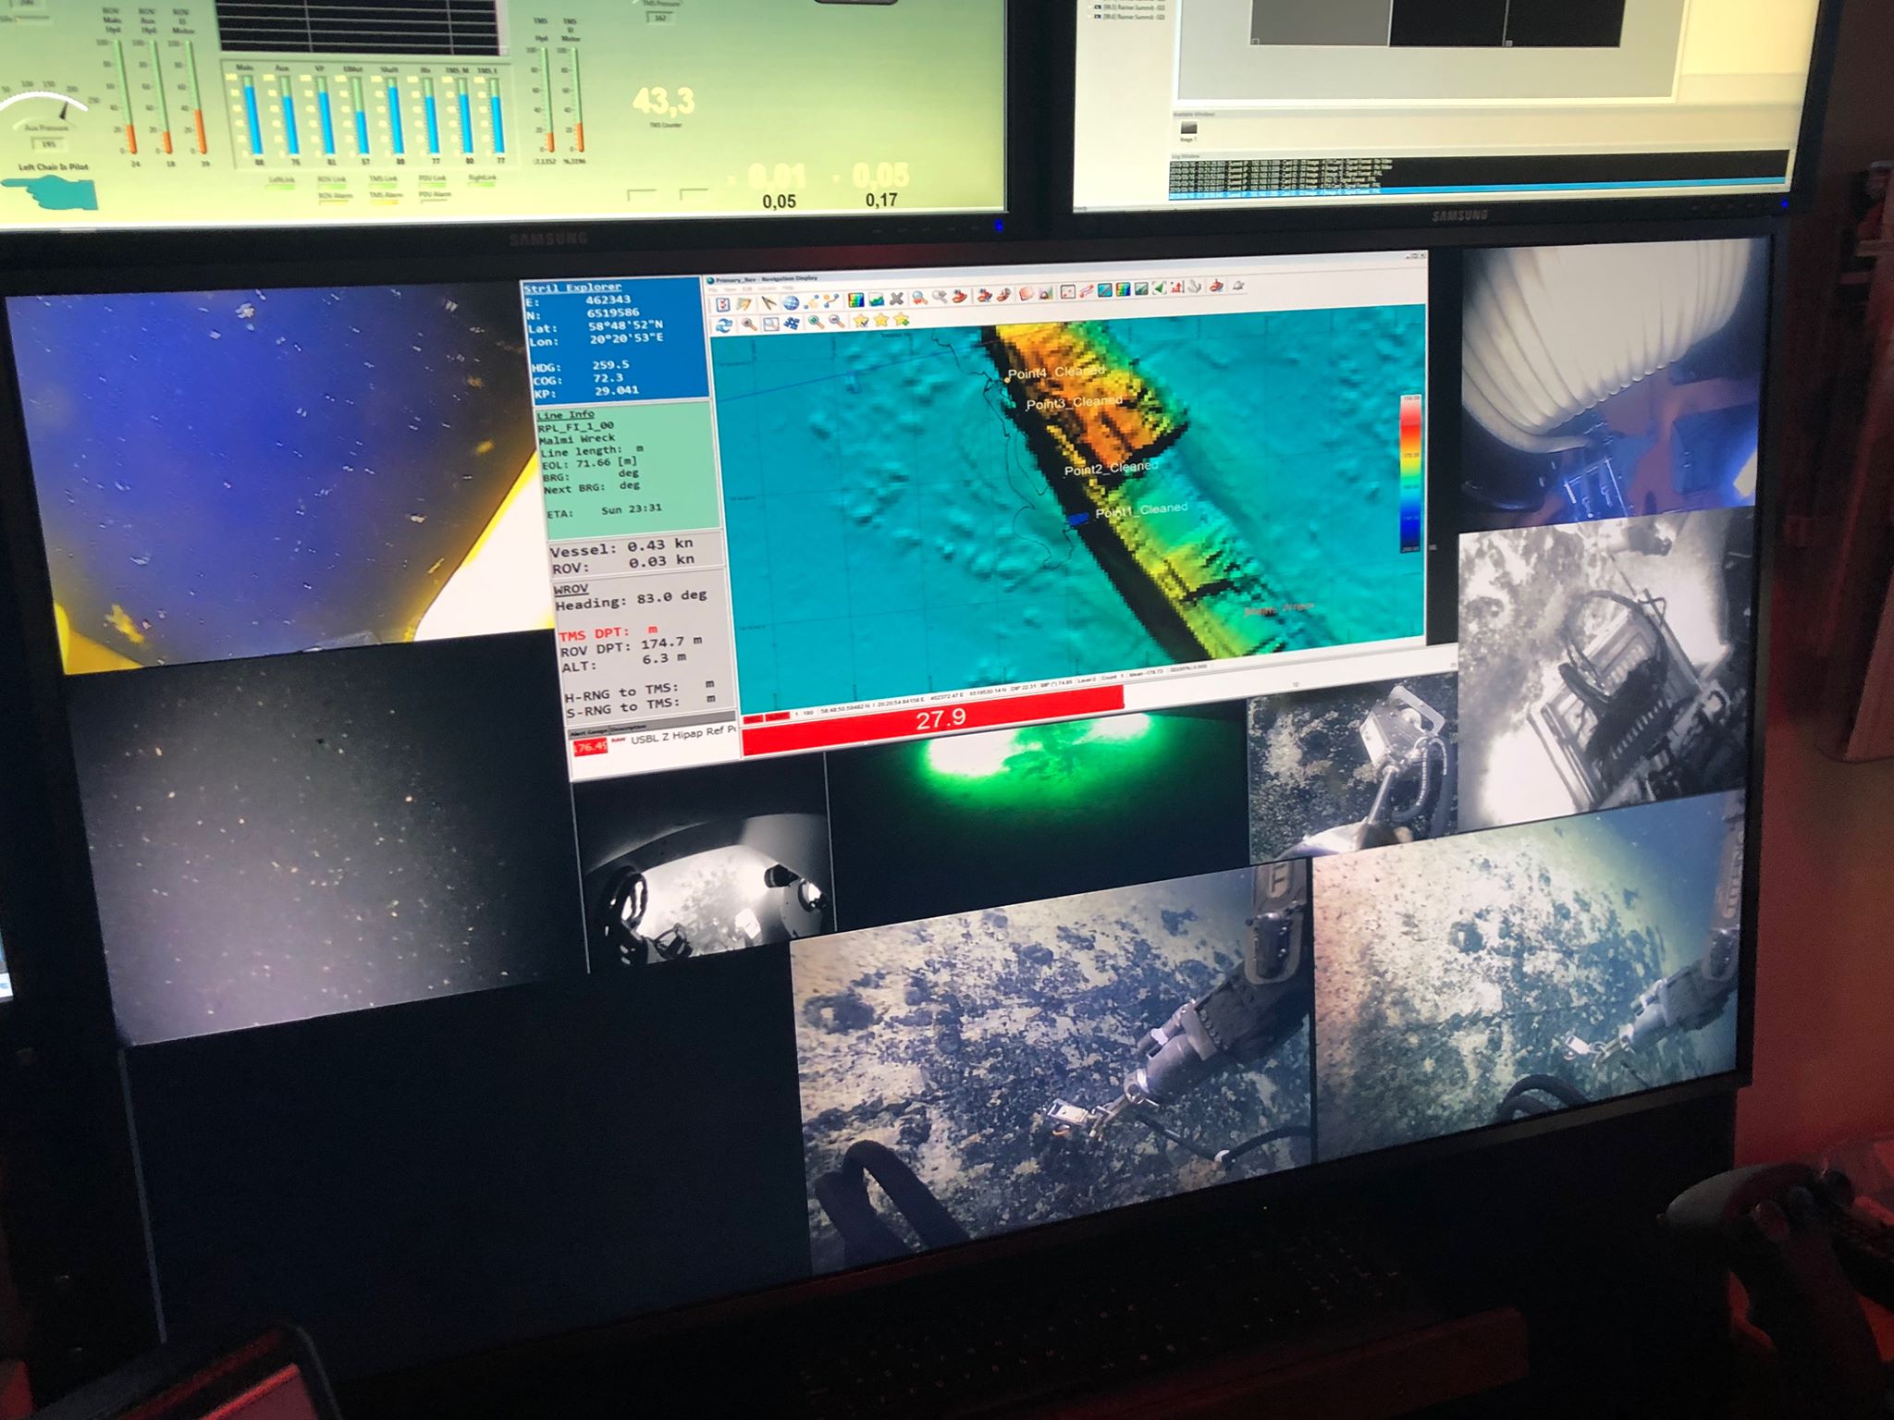Click the red 176.49 alert gauge value
The image size is (1894, 1420).
click(589, 747)
